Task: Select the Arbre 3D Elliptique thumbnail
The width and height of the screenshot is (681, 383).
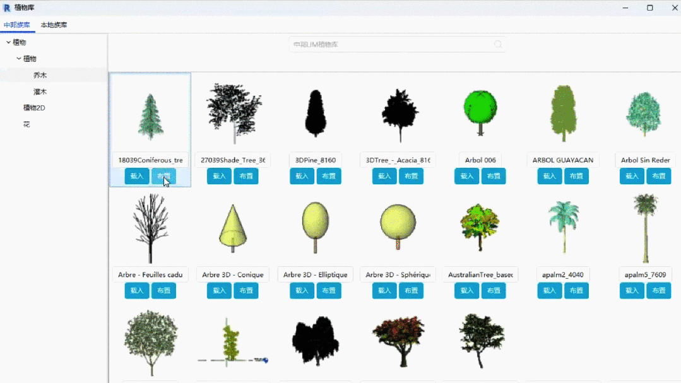Action: tap(316, 227)
